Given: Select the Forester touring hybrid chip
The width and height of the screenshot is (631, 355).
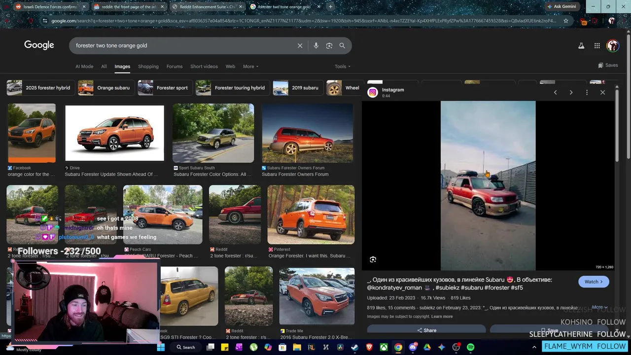Looking at the screenshot, I should 233,88.
